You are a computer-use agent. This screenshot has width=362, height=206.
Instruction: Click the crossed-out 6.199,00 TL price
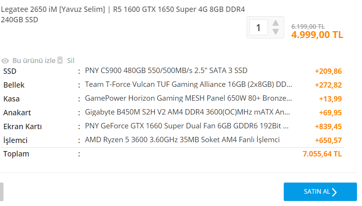coord(308,27)
